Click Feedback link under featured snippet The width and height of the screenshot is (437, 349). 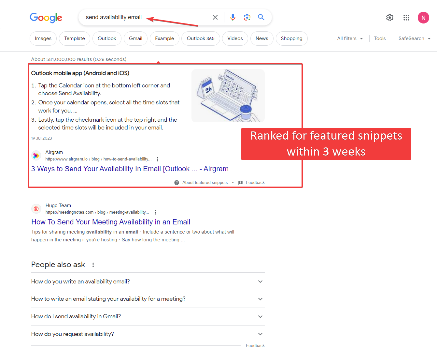point(255,183)
